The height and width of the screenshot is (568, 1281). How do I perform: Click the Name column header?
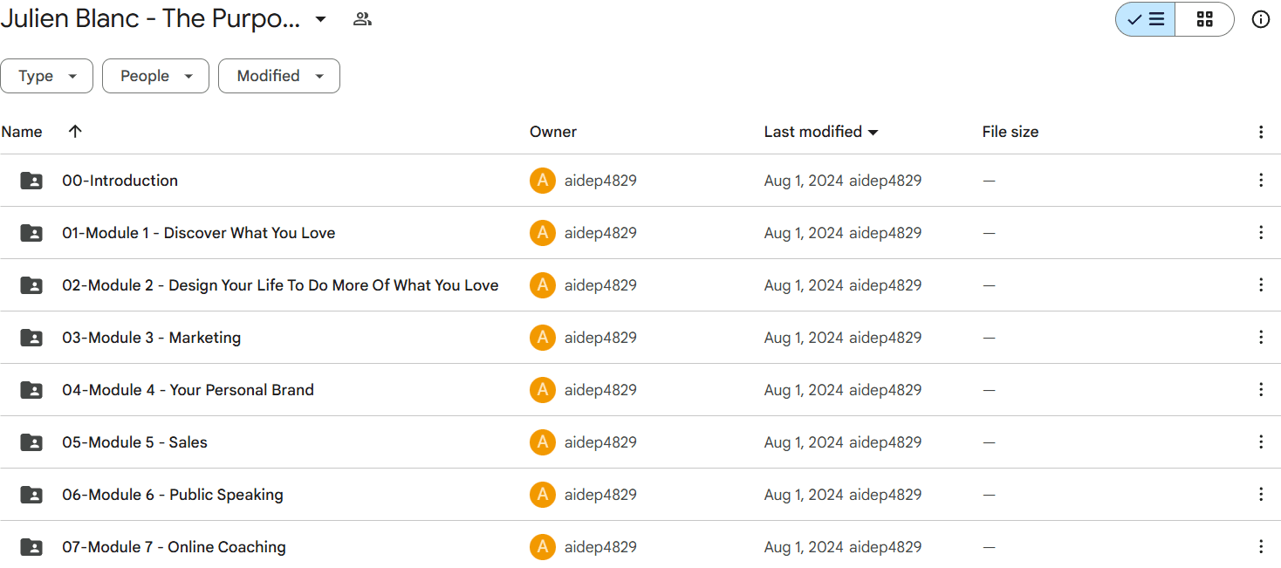point(22,132)
